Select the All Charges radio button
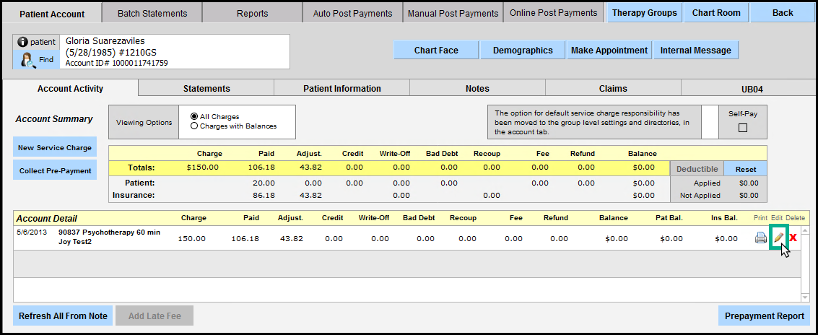The height and width of the screenshot is (335, 818). pos(194,116)
